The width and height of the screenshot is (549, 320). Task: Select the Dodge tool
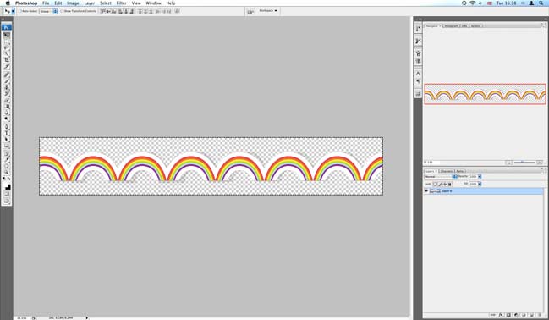[7, 119]
